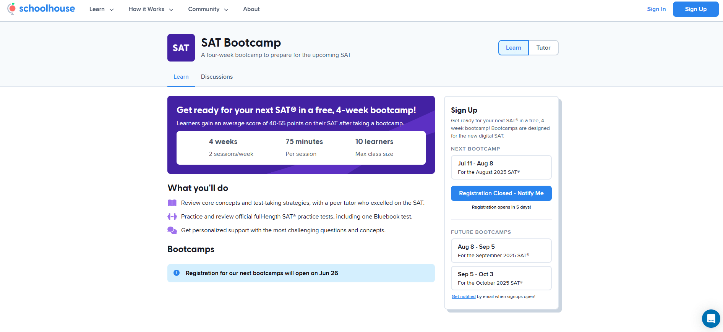This screenshot has width=723, height=332.
Task: Click the Get notified link
Action: [x=464, y=296]
